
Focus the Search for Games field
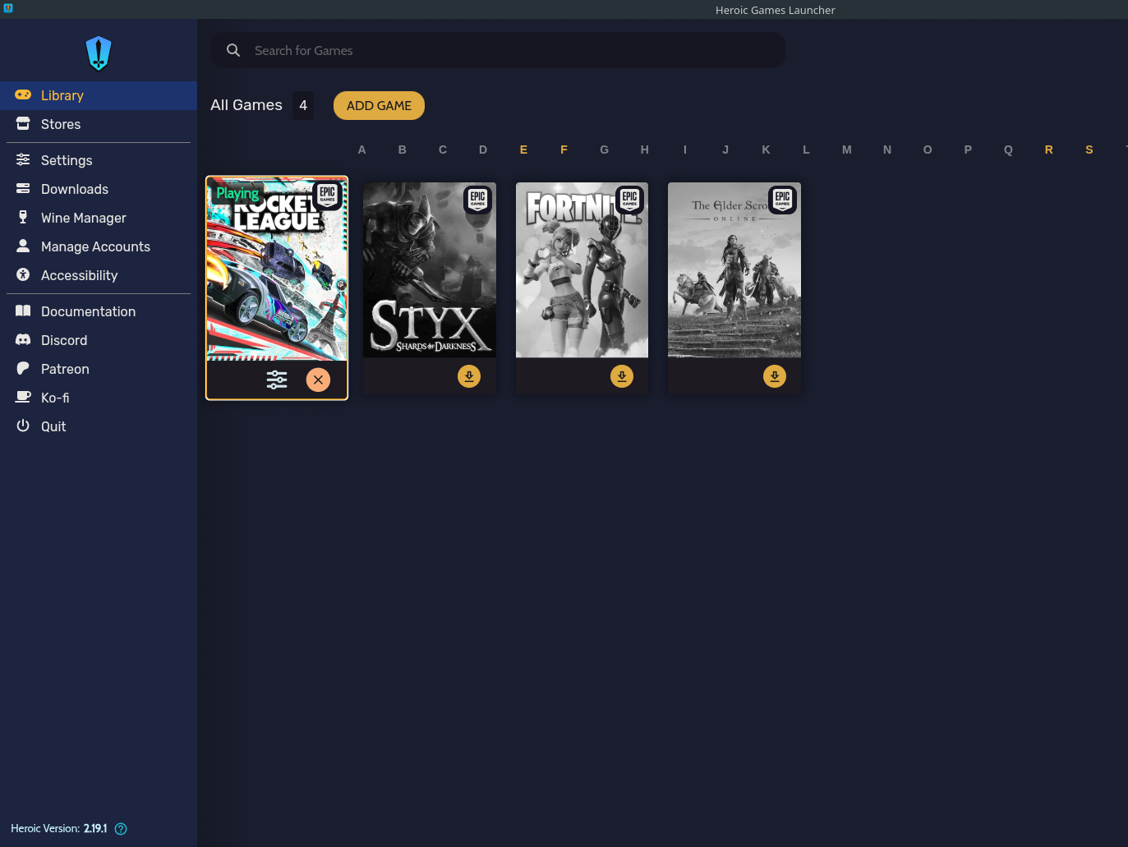tap(498, 50)
